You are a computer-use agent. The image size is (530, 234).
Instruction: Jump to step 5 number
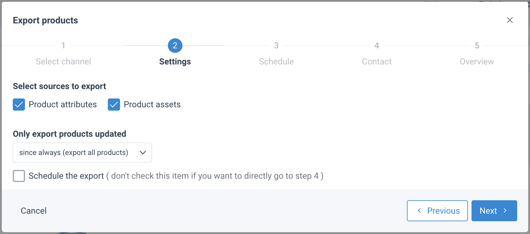477,46
